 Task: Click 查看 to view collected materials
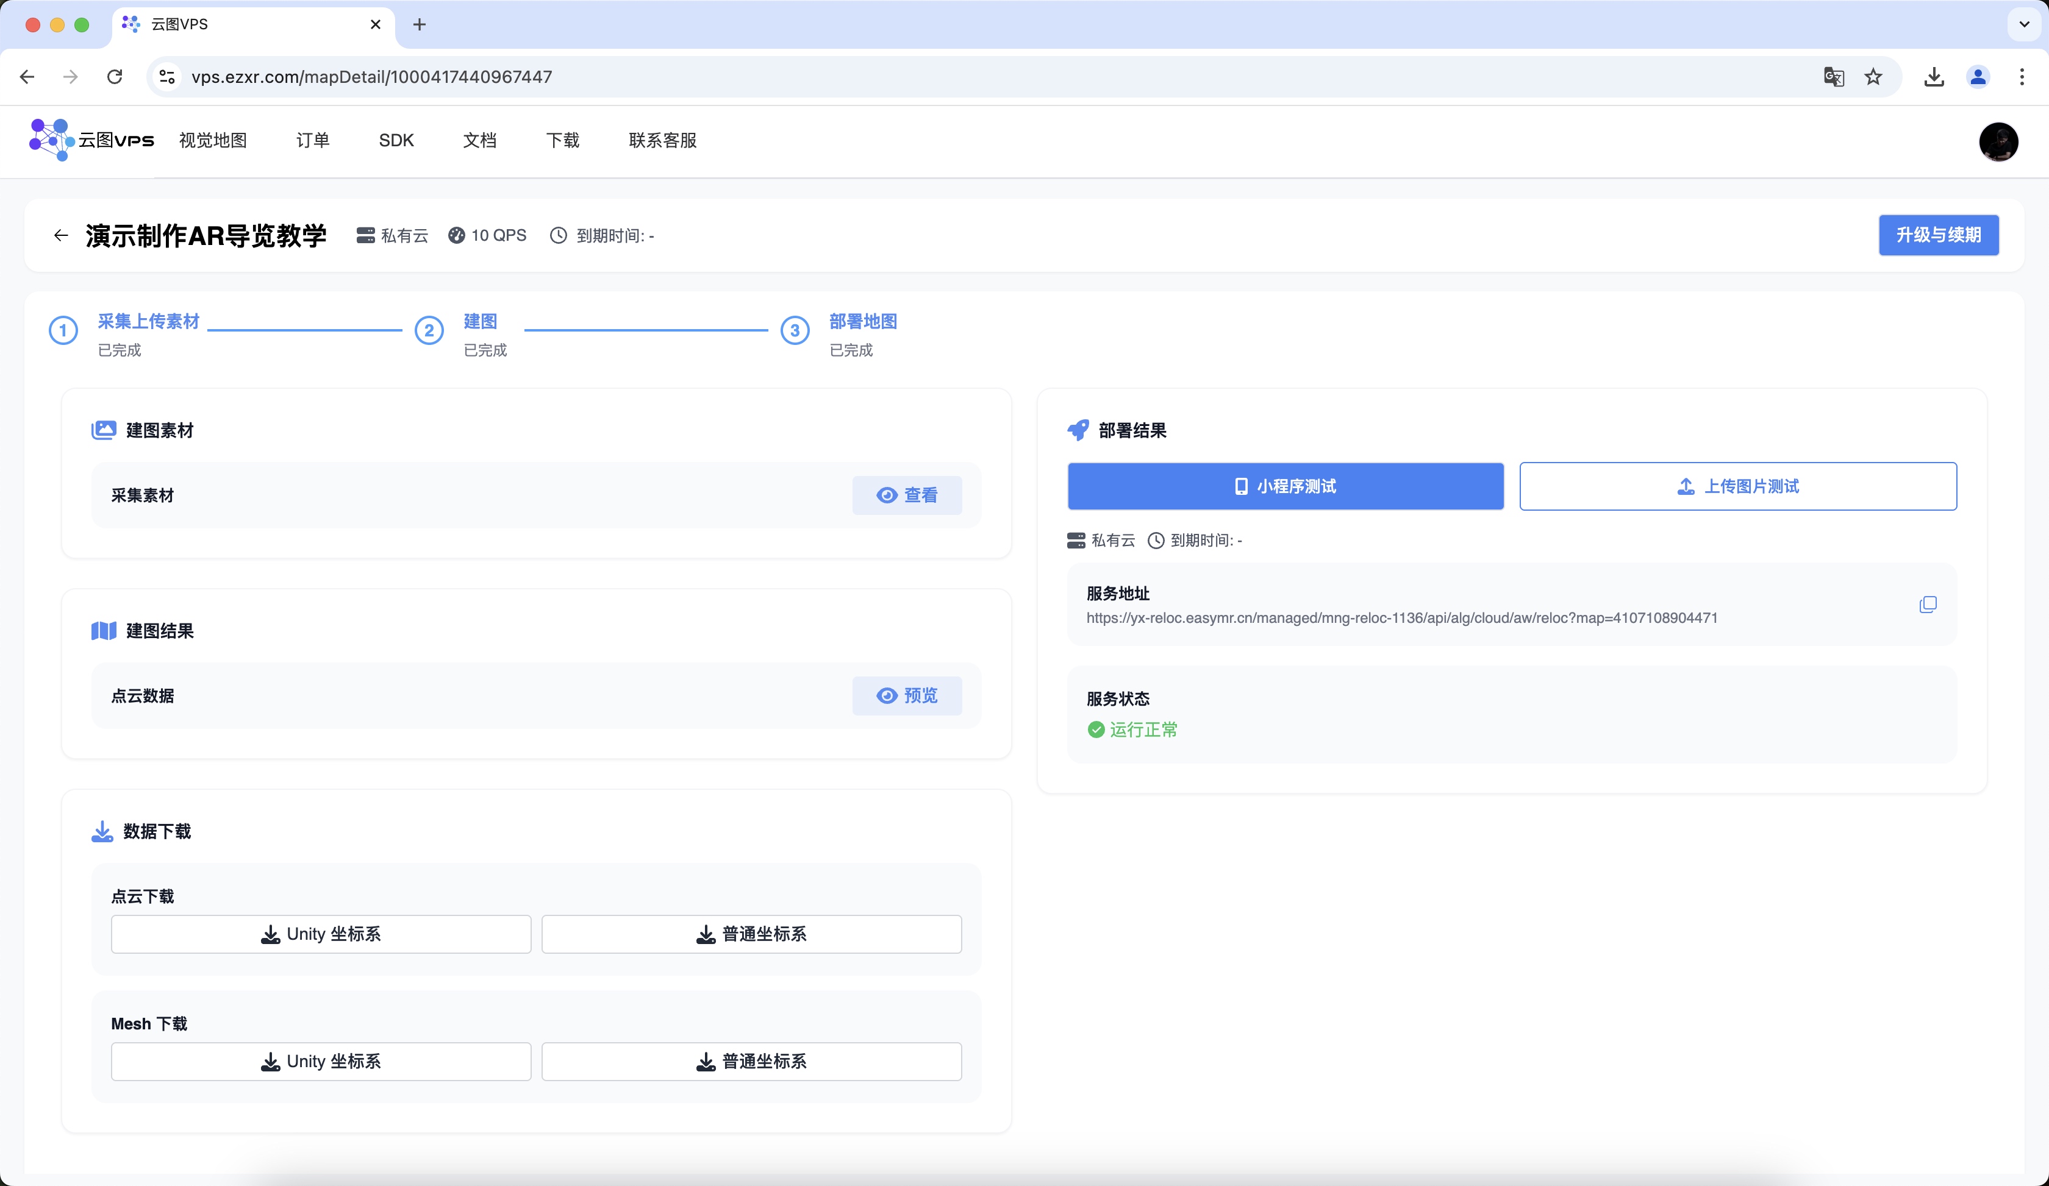tap(907, 495)
